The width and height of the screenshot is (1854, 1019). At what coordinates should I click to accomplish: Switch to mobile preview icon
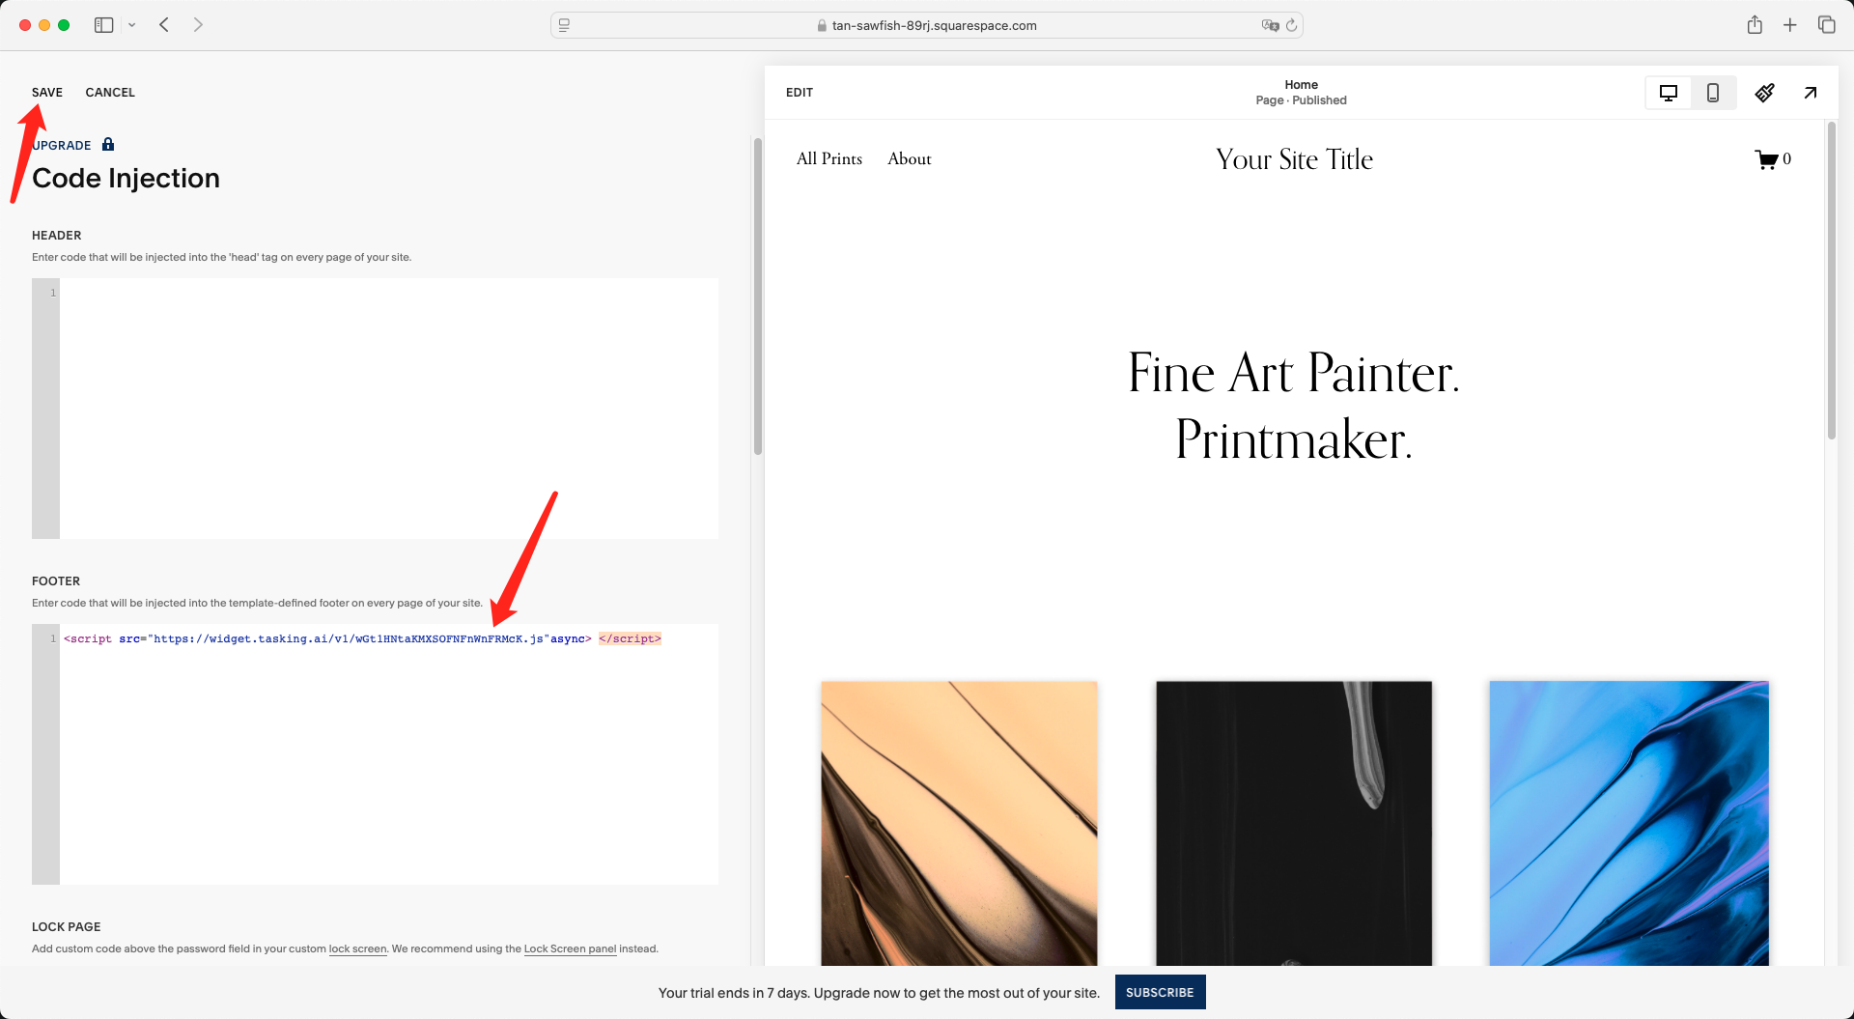(x=1713, y=93)
